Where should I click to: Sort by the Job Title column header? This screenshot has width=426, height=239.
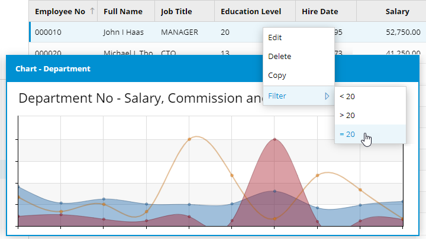[177, 11]
